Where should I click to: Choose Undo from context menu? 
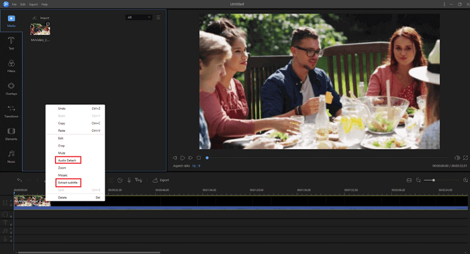[x=75, y=109]
